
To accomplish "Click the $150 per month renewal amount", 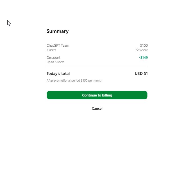I will click(x=92, y=80).
